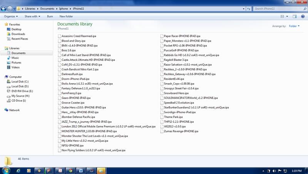Expand the arrow after Documents in address bar

pyautogui.click(x=57, y=9)
